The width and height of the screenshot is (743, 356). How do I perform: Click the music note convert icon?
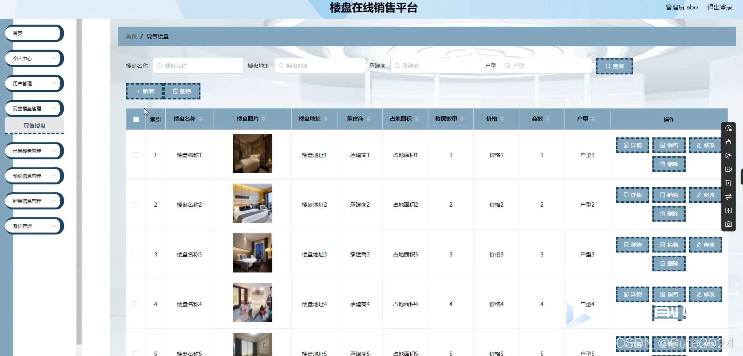(x=728, y=155)
